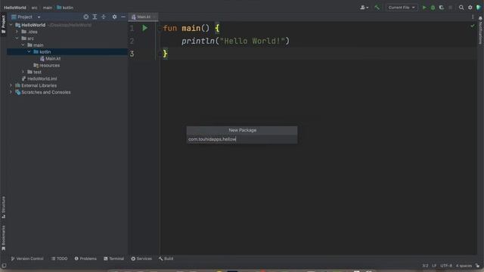Open IDE settings gear at top right

click(x=470, y=8)
